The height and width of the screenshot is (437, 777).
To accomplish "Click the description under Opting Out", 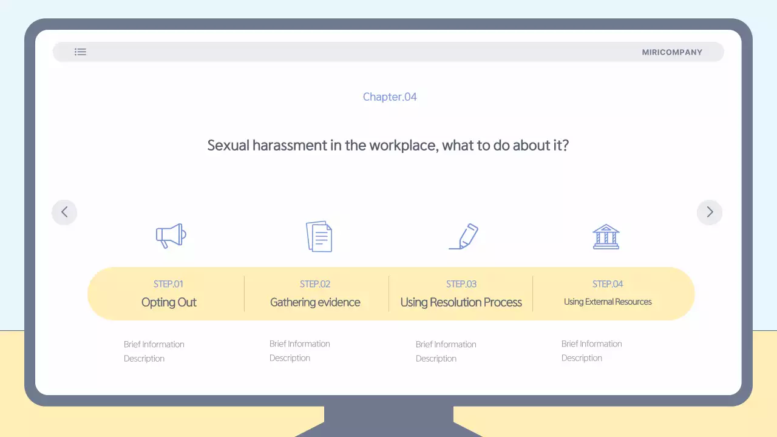I will (154, 351).
